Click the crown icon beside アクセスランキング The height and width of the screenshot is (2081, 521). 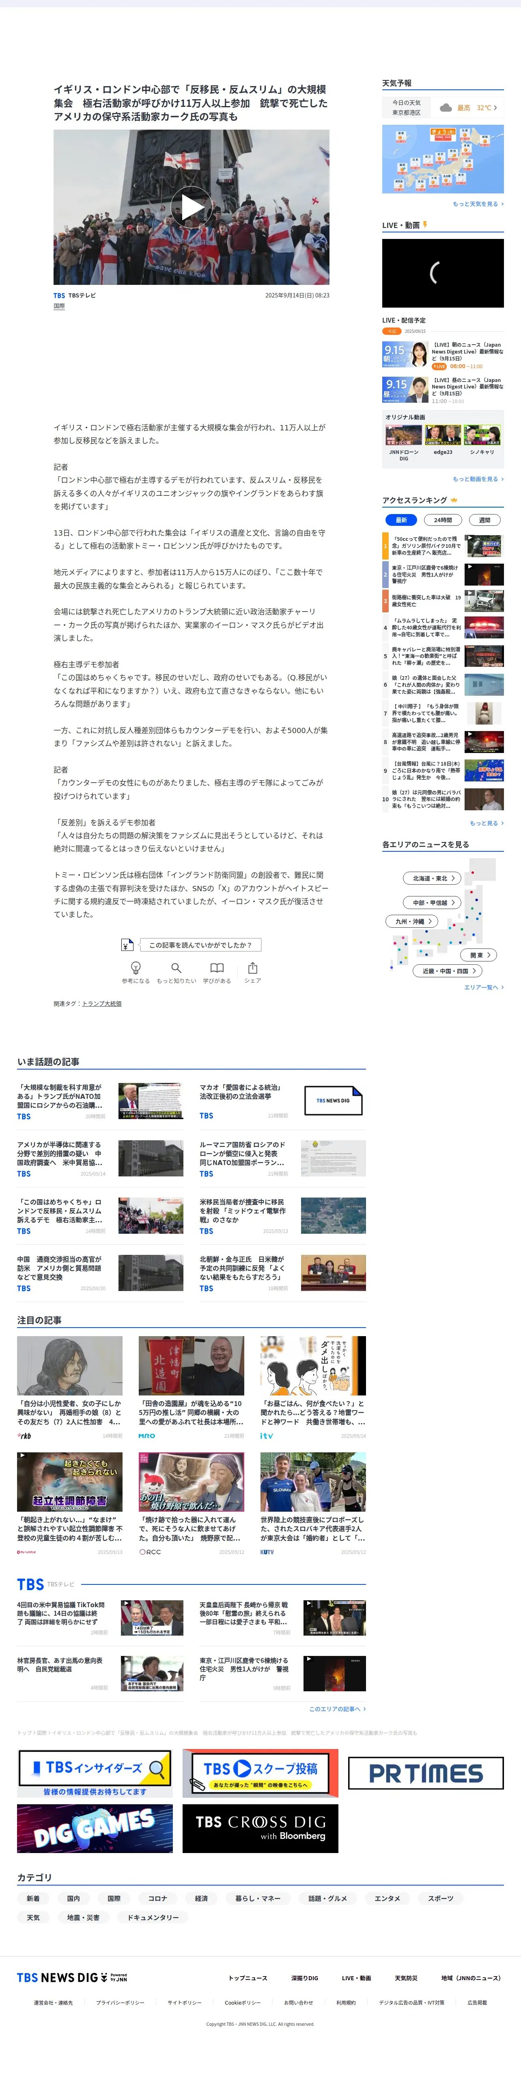tap(454, 500)
